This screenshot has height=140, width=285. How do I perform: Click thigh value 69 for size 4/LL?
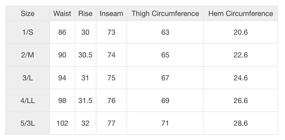165,101
